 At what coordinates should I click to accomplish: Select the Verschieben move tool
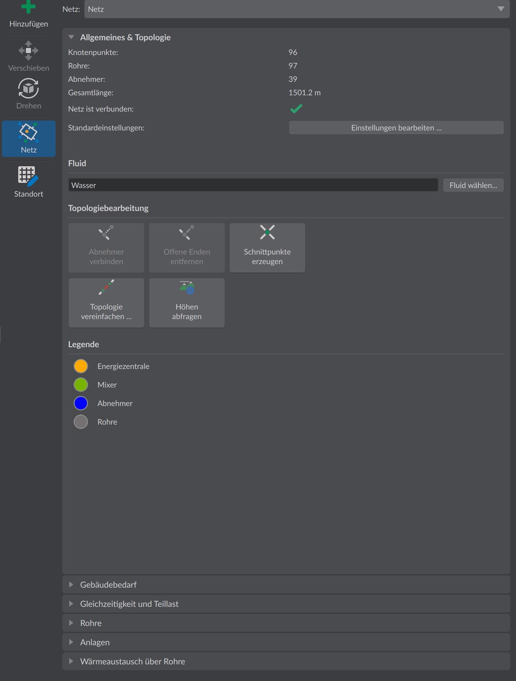28,56
